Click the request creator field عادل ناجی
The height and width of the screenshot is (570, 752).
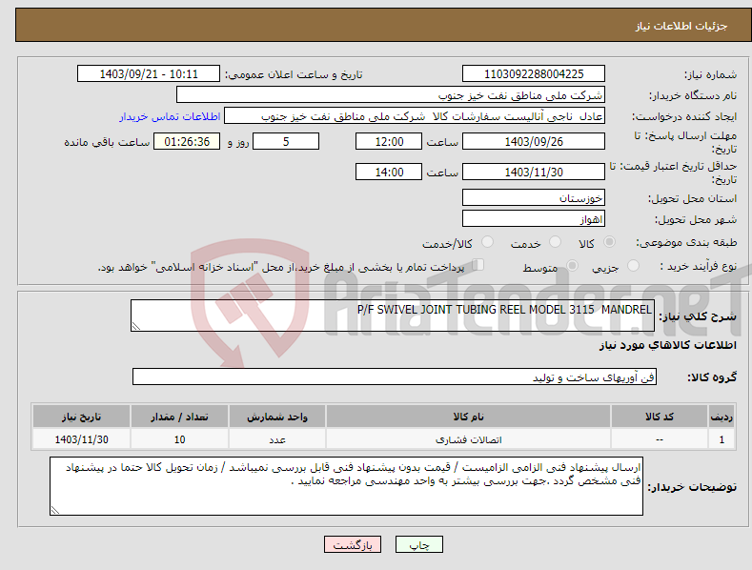(415, 115)
